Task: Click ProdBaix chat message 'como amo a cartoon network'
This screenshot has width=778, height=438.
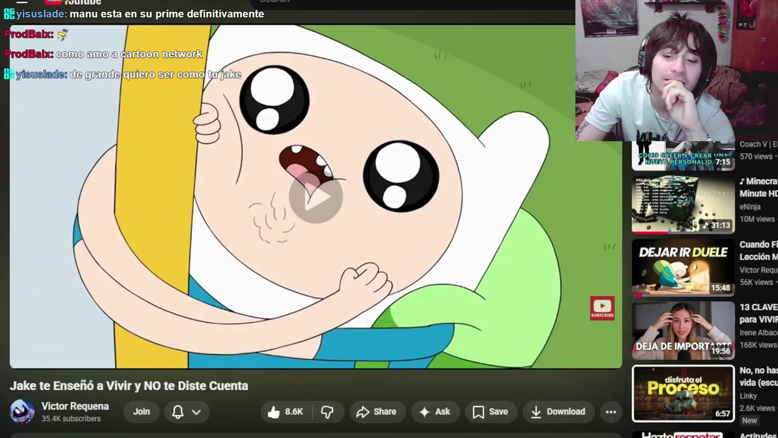Action: [129, 54]
